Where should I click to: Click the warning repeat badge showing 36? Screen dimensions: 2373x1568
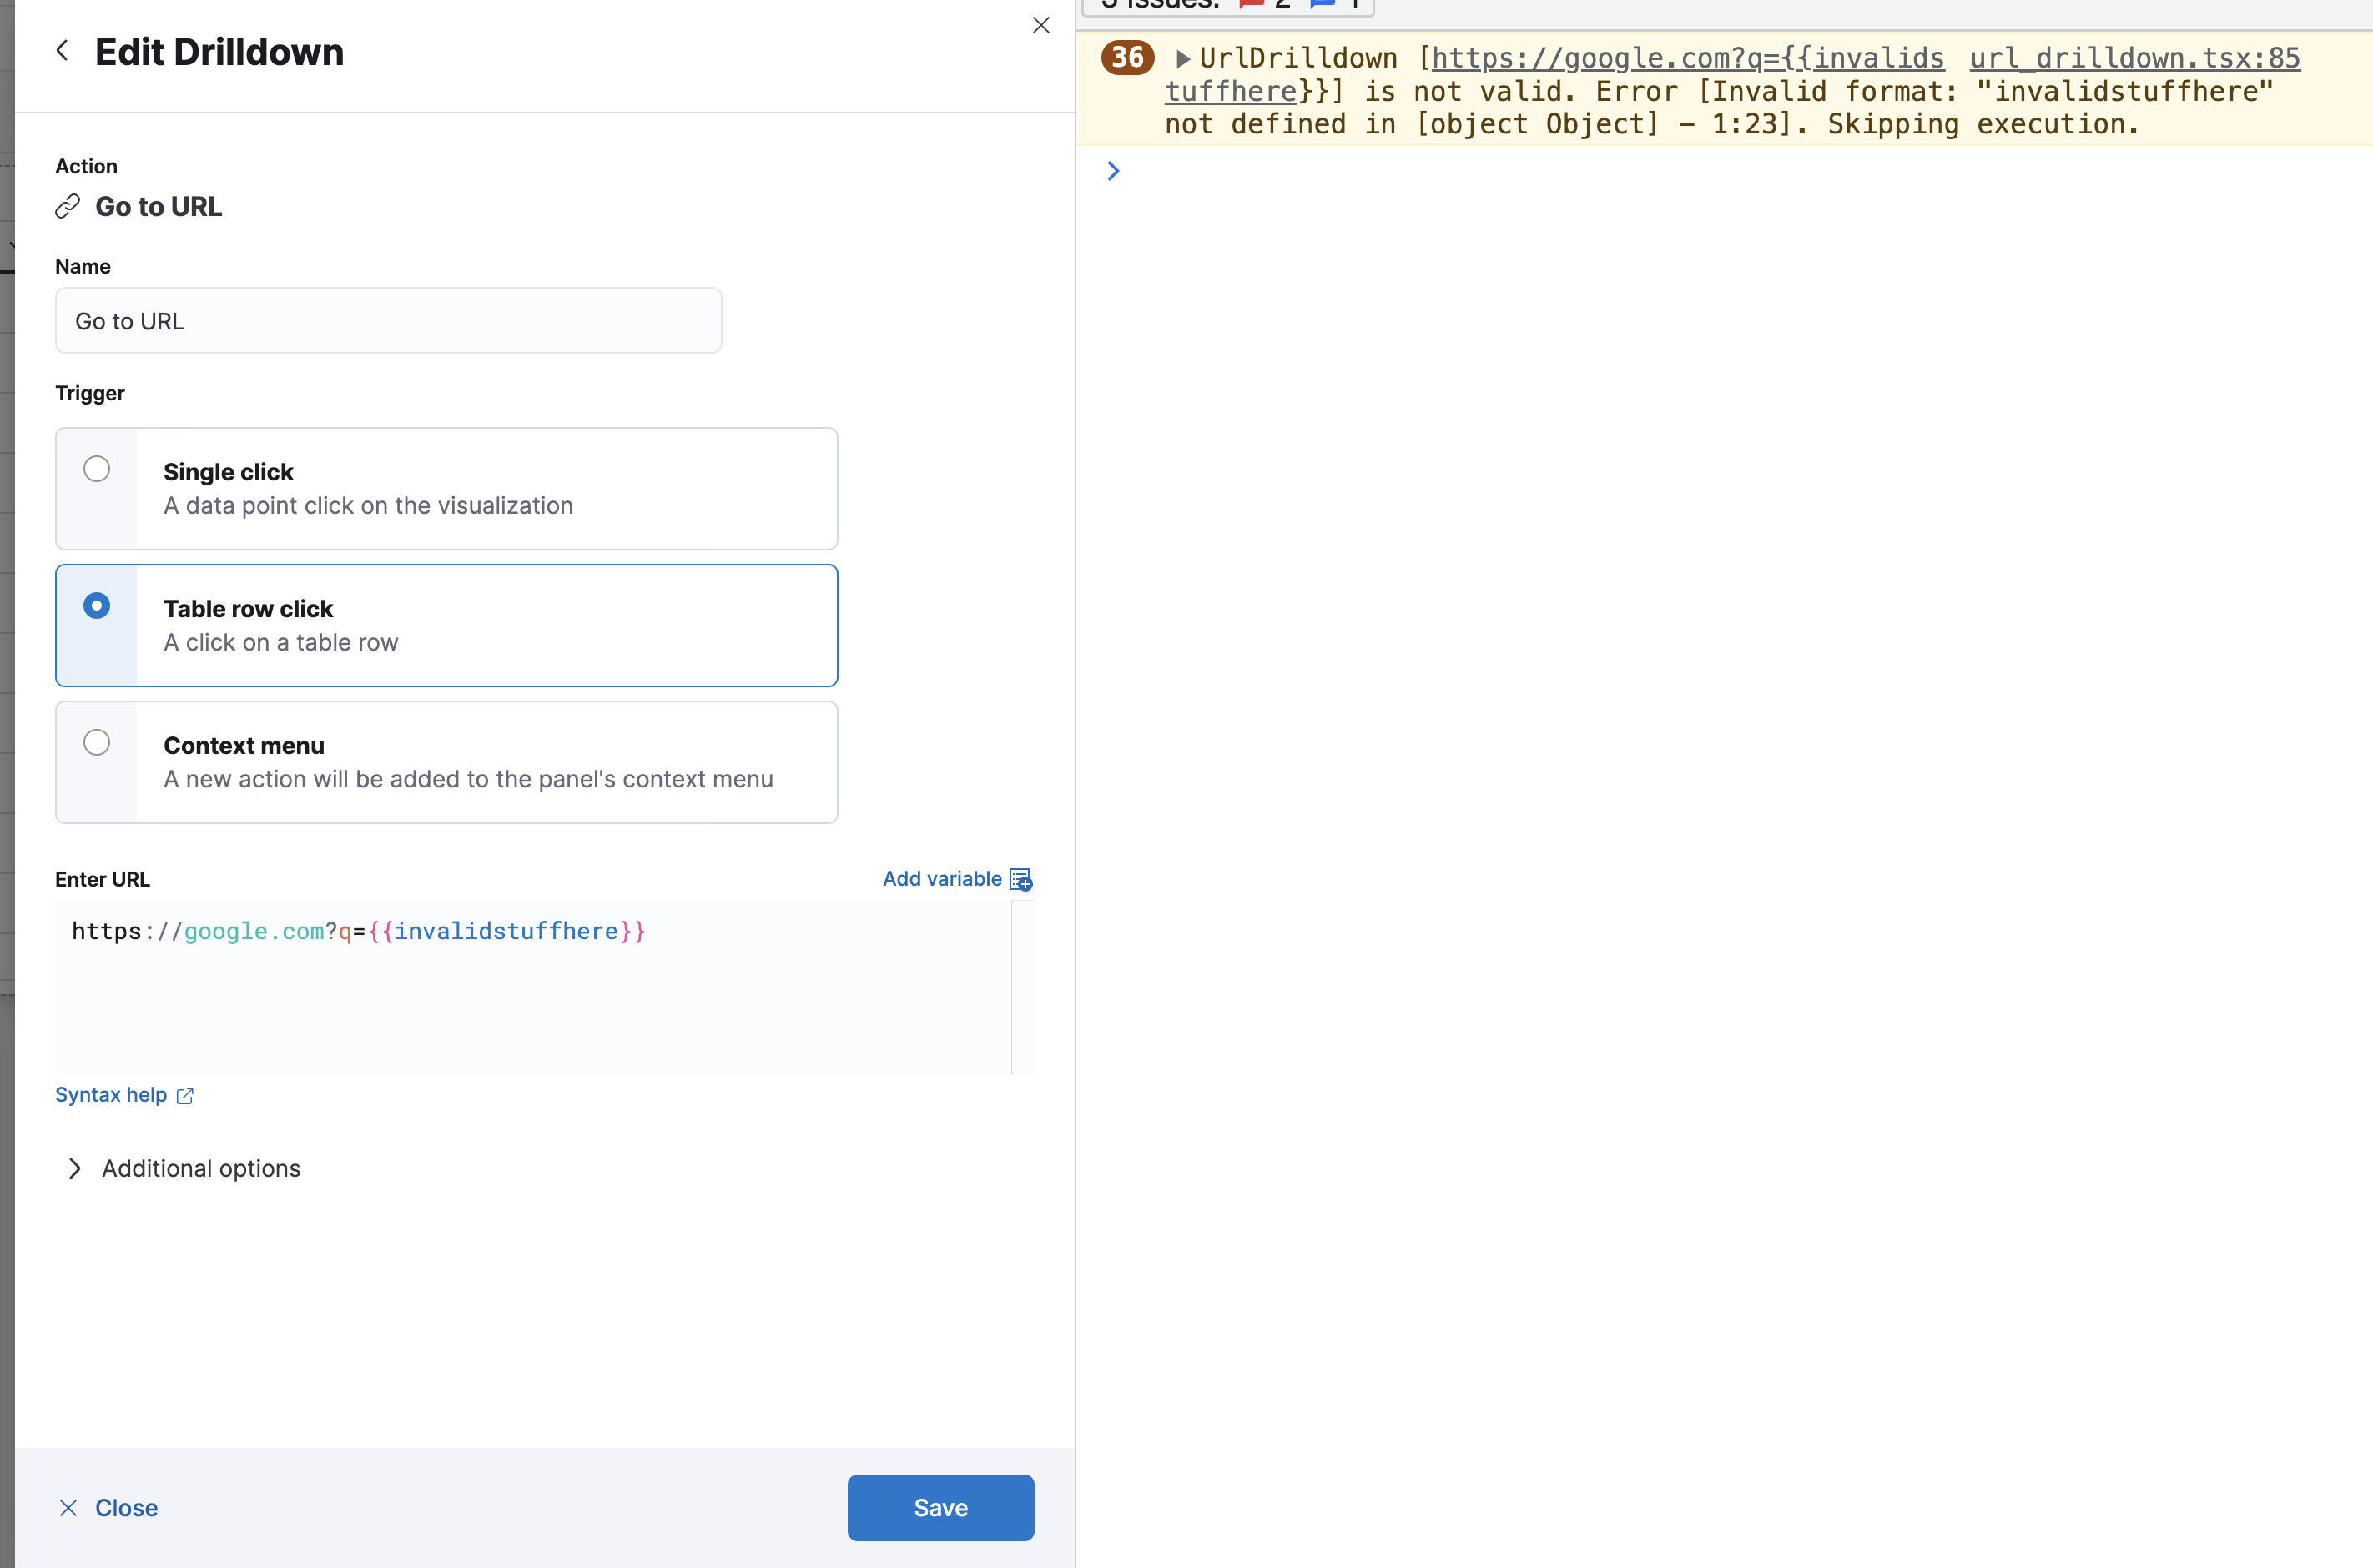(x=1126, y=57)
